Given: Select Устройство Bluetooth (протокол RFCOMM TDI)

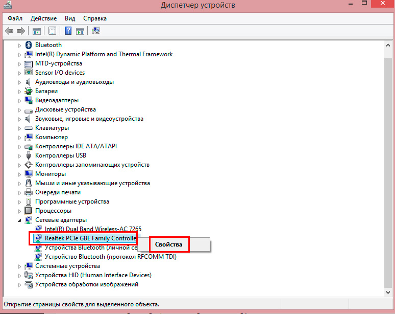Looking at the screenshot, I should pos(110,257).
